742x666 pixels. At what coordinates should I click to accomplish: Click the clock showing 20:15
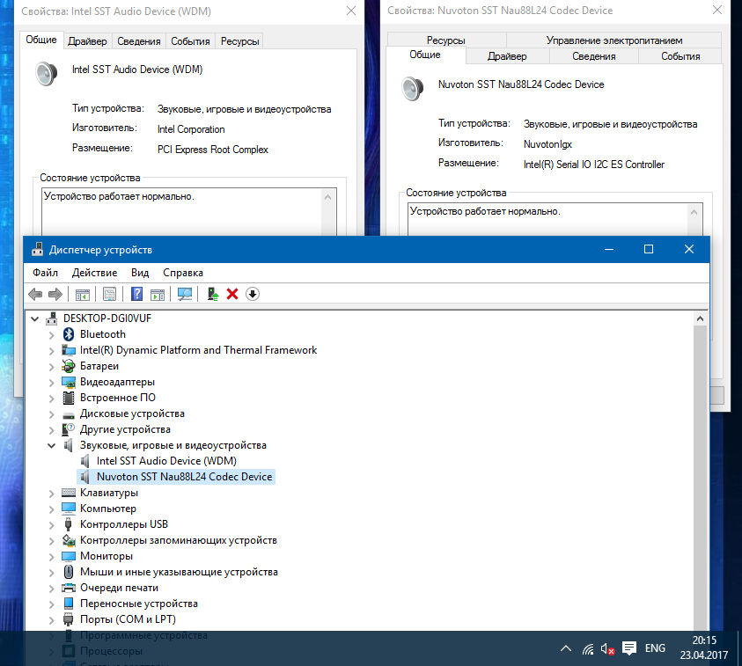704,640
